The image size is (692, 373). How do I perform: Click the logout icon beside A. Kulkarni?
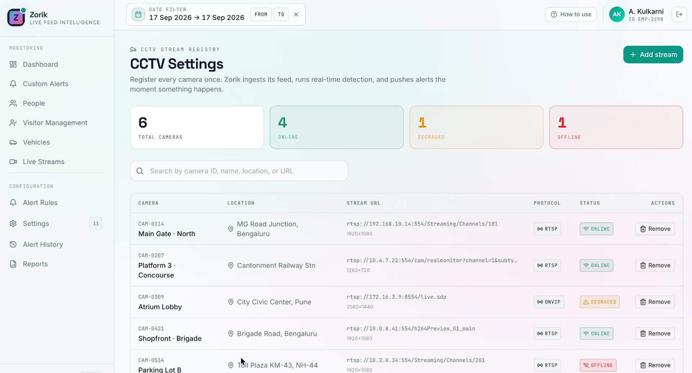point(679,14)
